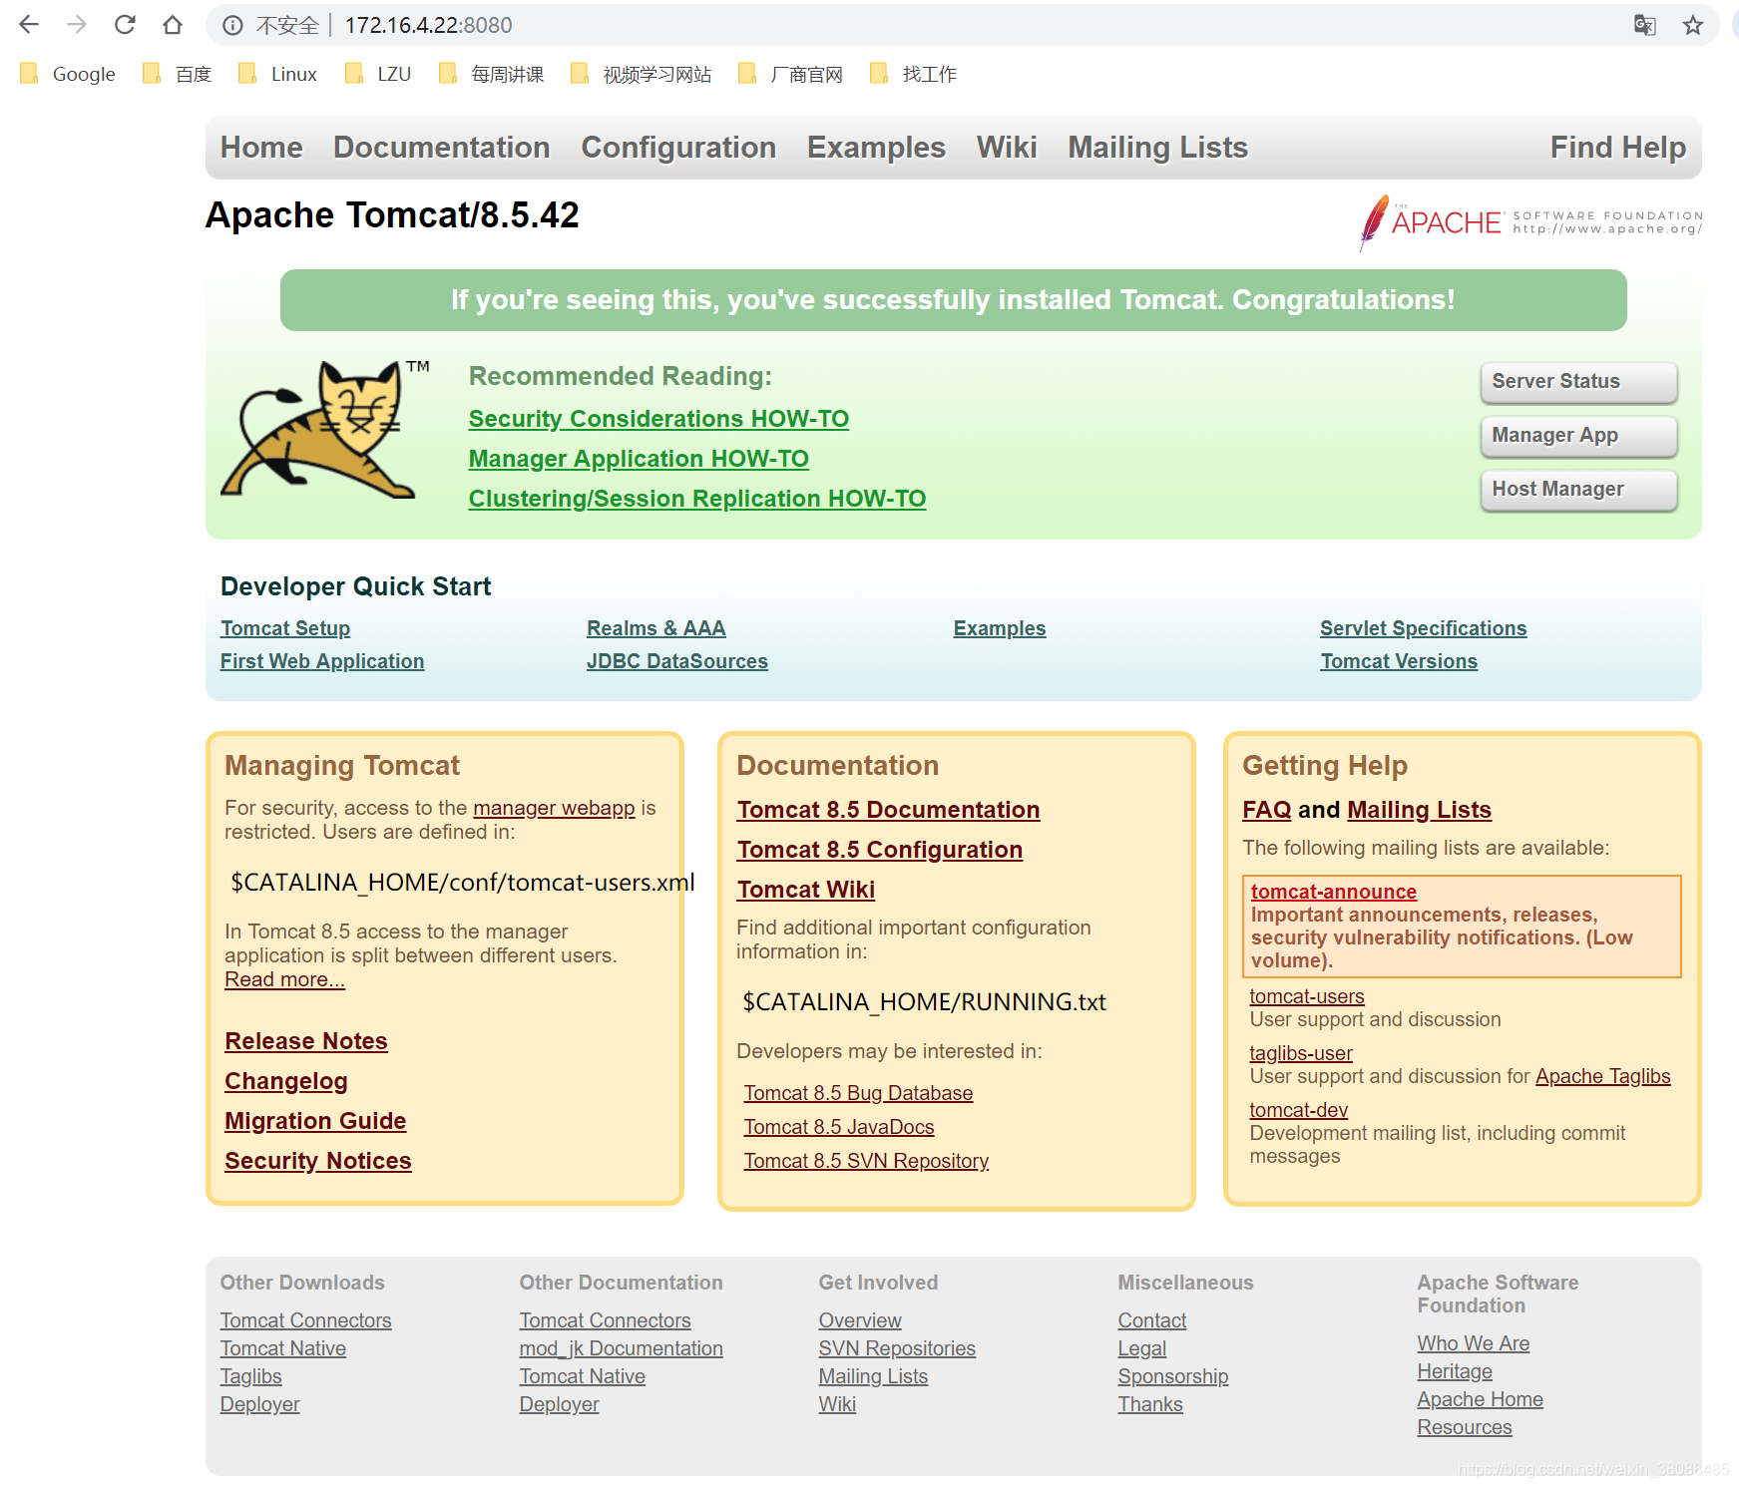Open Security Considerations HOW-TO link
The width and height of the screenshot is (1739, 1488).
[658, 419]
